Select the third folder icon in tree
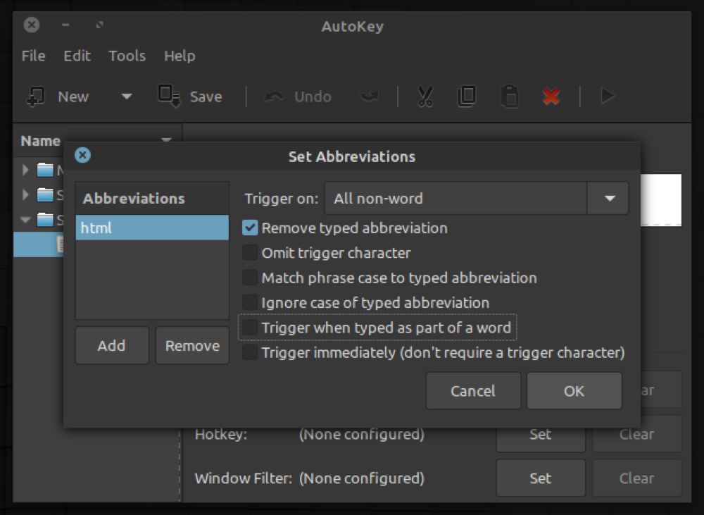This screenshot has height=515, width=704. (x=45, y=220)
